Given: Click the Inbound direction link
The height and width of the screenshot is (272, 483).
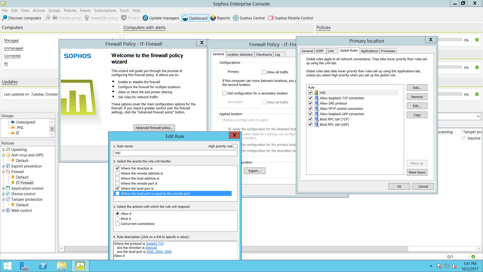Looking at the screenshot, I should tap(151, 248).
